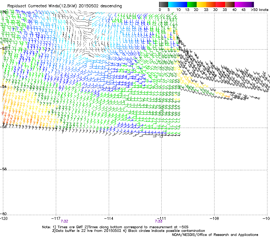Click the purple time stamp '7:33'
This screenshot has width=270, height=237.
[158, 221]
